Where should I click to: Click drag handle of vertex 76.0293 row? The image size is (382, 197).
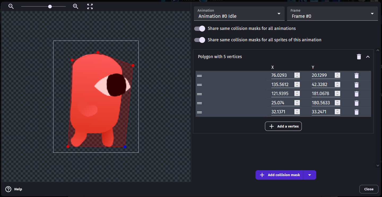(x=199, y=76)
